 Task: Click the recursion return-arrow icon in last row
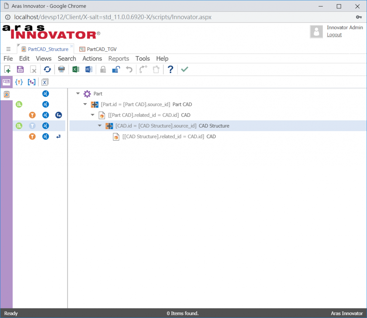pyautogui.click(x=58, y=136)
